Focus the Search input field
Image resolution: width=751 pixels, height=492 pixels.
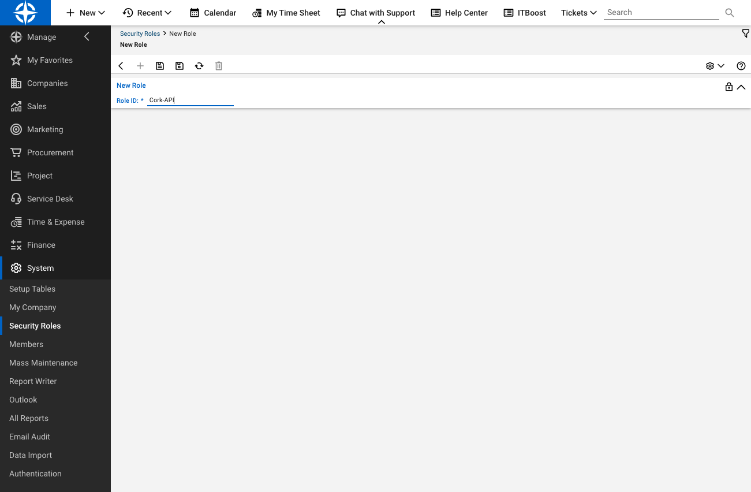662,12
